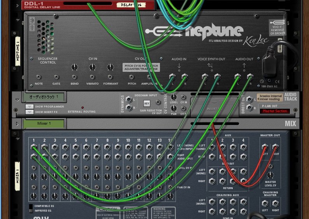Viewport: 309px width, 219px height.
Task: Click Chaining Aux 2 left jack
Action: coord(223,202)
